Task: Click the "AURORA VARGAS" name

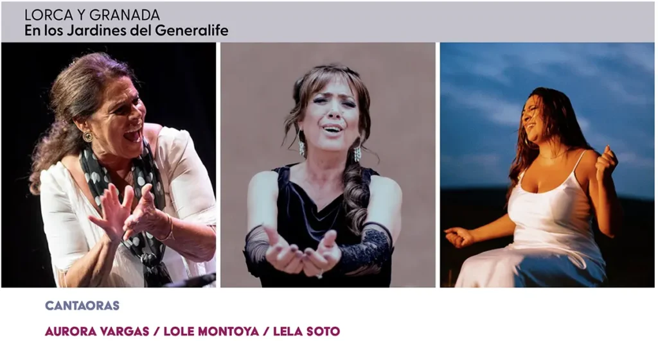Action: click(97, 331)
